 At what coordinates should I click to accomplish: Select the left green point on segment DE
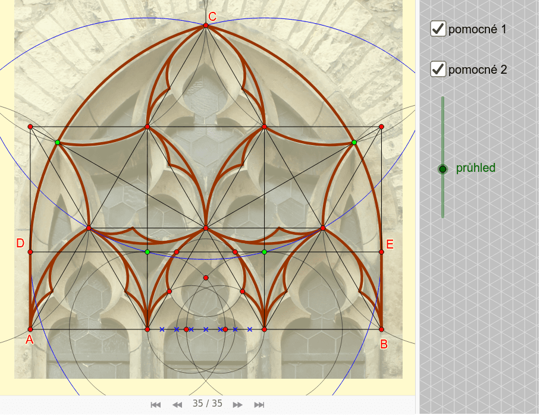147,252
